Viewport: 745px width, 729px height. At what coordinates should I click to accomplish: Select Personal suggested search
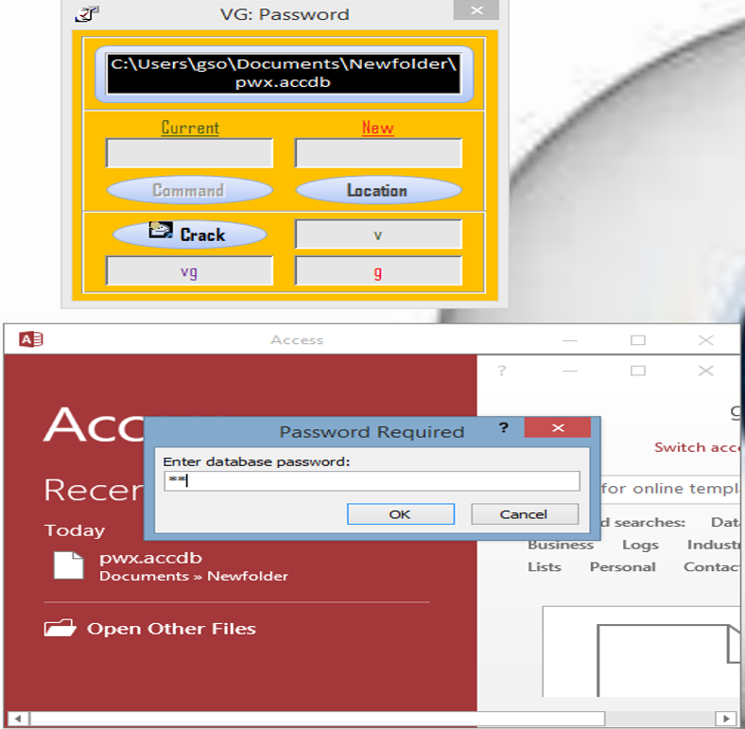pos(622,567)
